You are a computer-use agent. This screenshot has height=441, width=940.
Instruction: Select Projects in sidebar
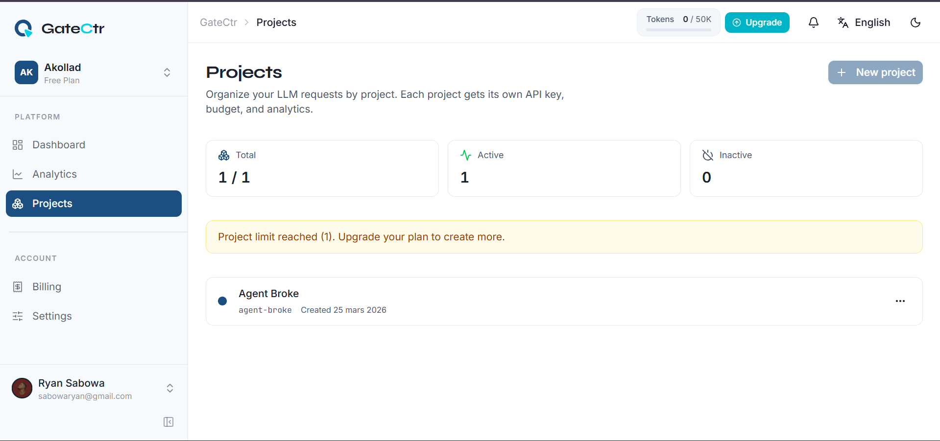(x=94, y=204)
